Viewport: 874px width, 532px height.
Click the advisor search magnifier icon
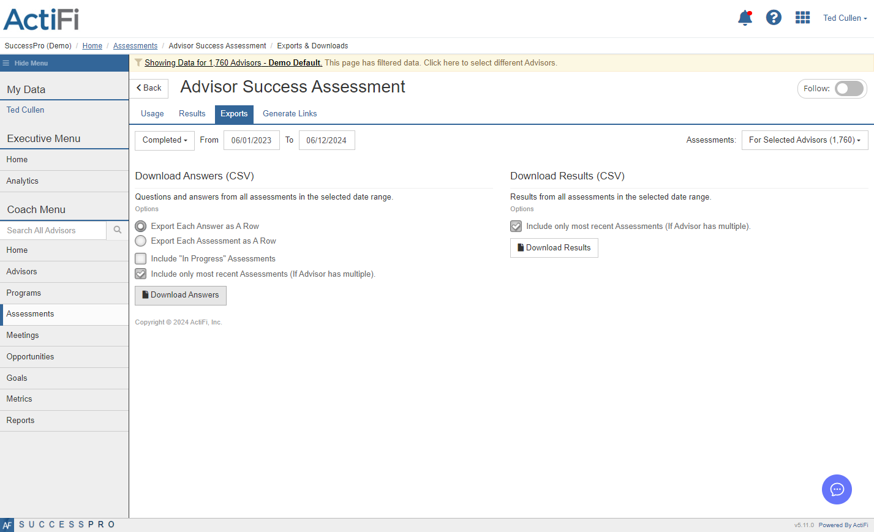point(118,230)
